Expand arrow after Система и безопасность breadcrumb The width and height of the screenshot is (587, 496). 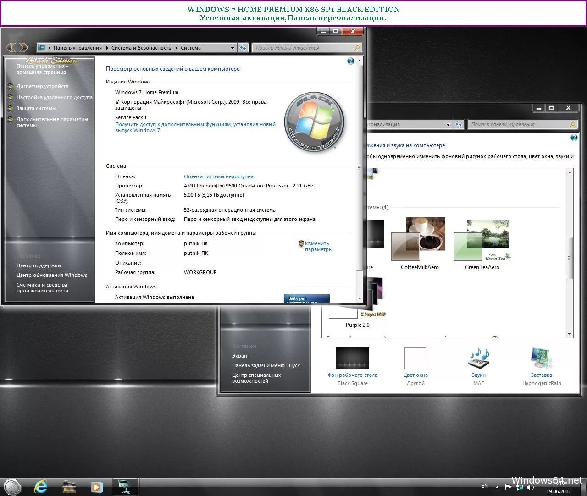[x=176, y=48]
